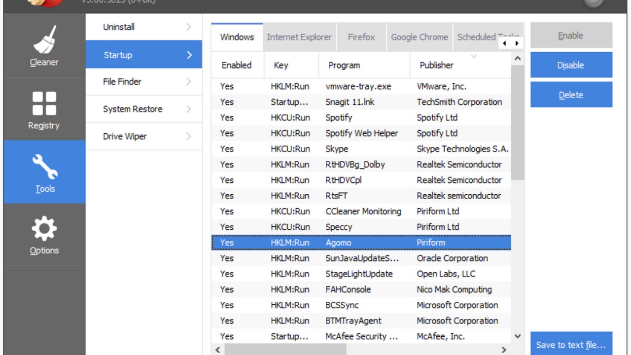Image resolution: width=631 pixels, height=355 pixels.
Task: Switch to the Windows tab
Action: coord(237,37)
